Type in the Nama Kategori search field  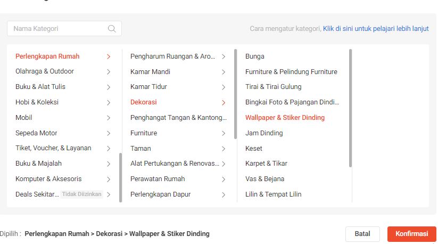59,29
